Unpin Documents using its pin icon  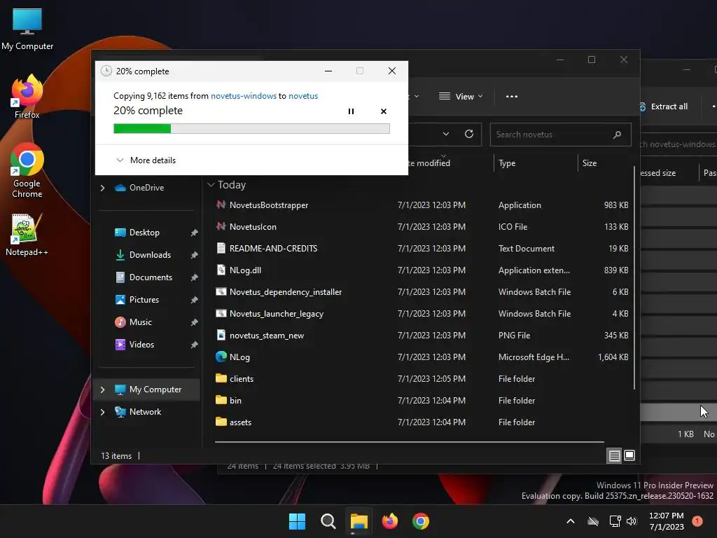tap(195, 277)
